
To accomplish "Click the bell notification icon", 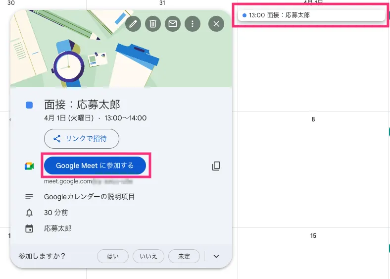I will (29, 213).
